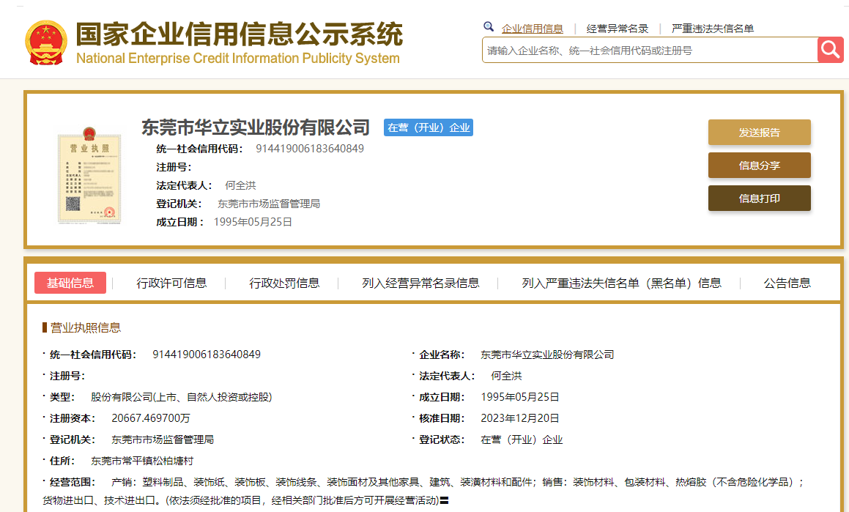Image resolution: width=849 pixels, height=512 pixels.
Task: Switch to the 行政许可信息 tab
Action: pyautogui.click(x=171, y=283)
